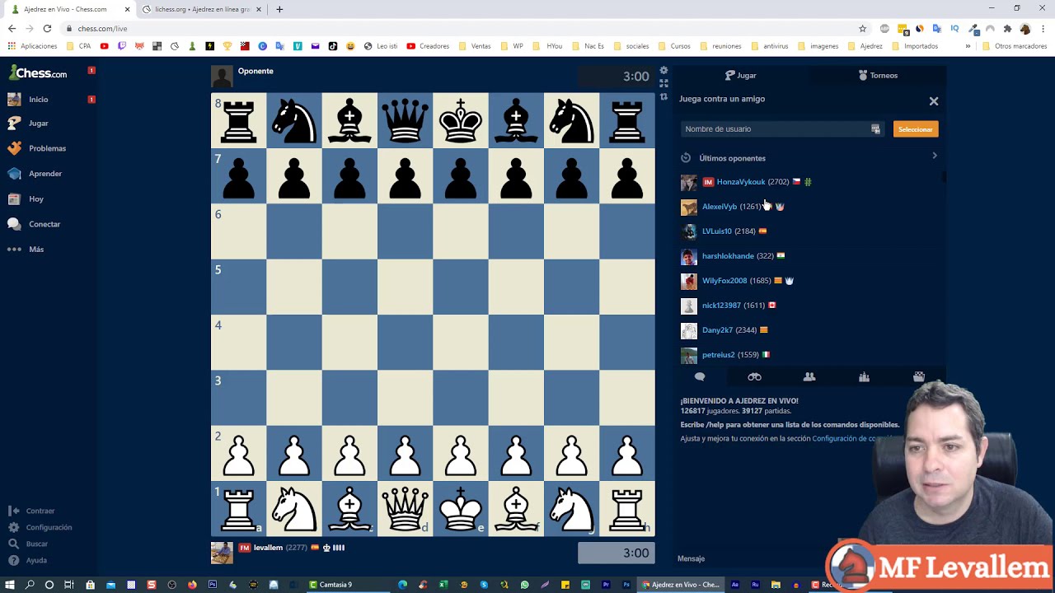Click the contacts icon in username field
This screenshot has height=593, width=1055.
(875, 129)
